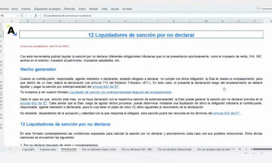272x163 pixels.
Task: Select column B header
Action: 28,21
